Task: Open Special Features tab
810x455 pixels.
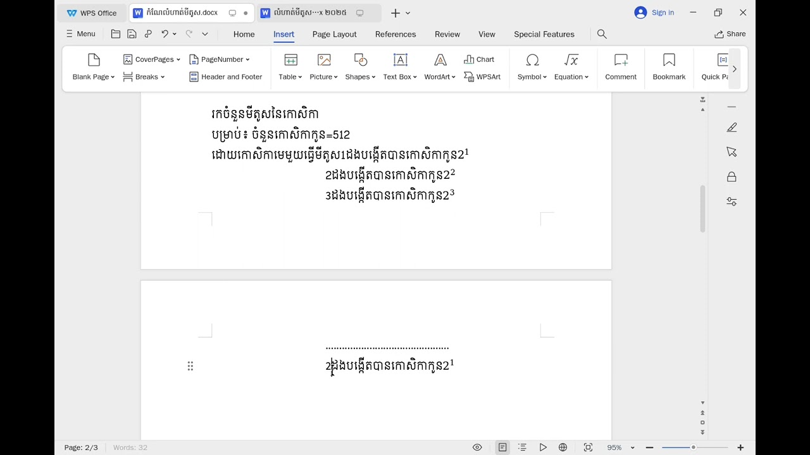Action: 544,34
